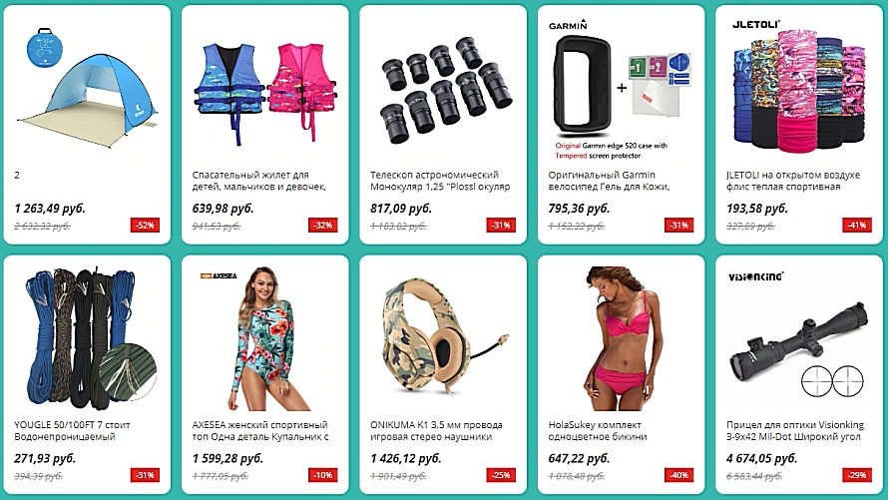Open the camouflage ONIKUMA headset image
The height and width of the screenshot is (500, 888).
click(443, 336)
